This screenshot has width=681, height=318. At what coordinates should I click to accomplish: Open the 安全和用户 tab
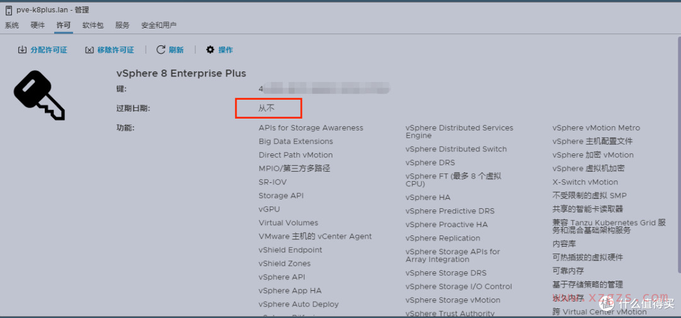pyautogui.click(x=159, y=25)
